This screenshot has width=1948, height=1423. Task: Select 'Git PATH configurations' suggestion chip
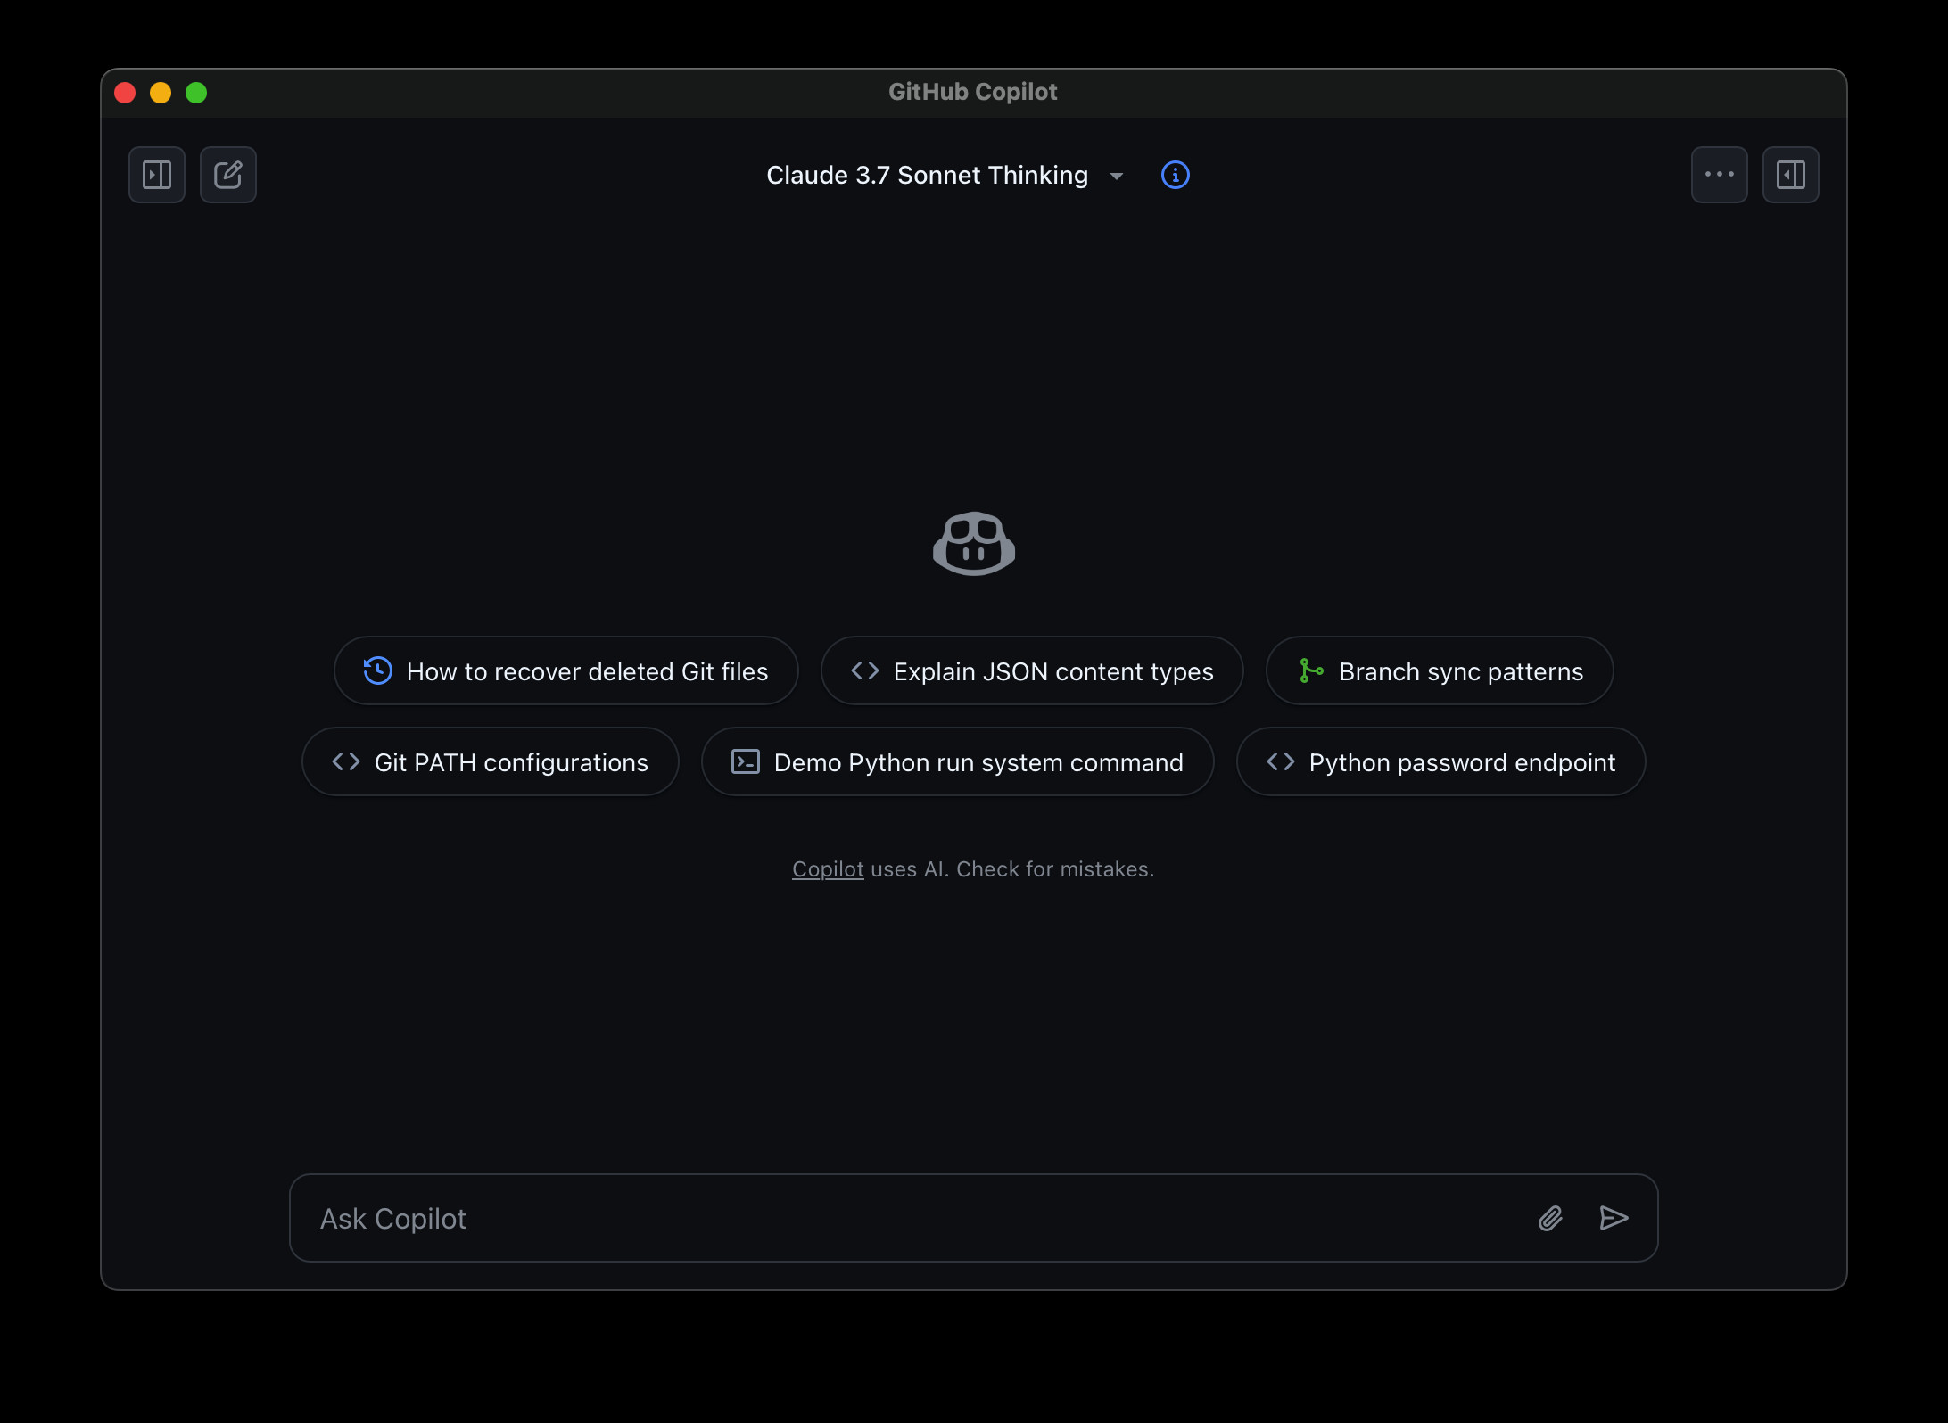click(x=491, y=761)
